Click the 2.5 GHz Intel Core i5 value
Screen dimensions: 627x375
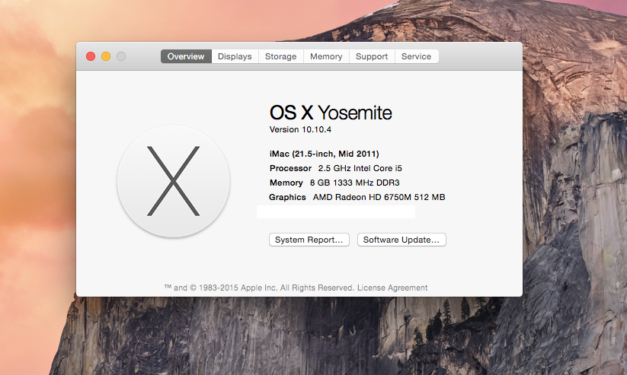coord(360,168)
